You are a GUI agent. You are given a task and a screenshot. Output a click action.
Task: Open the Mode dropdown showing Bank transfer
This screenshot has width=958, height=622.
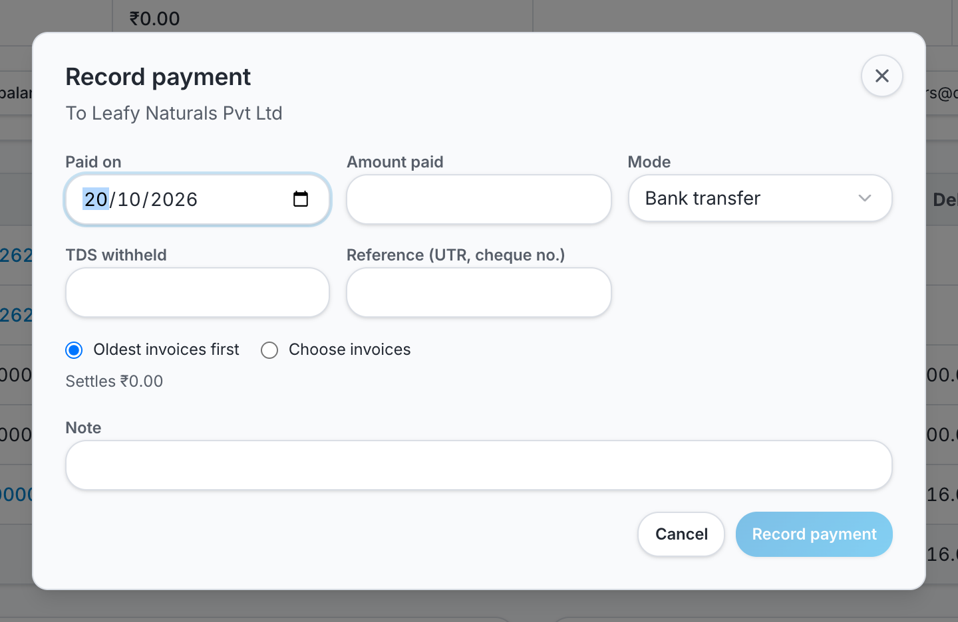tap(760, 198)
